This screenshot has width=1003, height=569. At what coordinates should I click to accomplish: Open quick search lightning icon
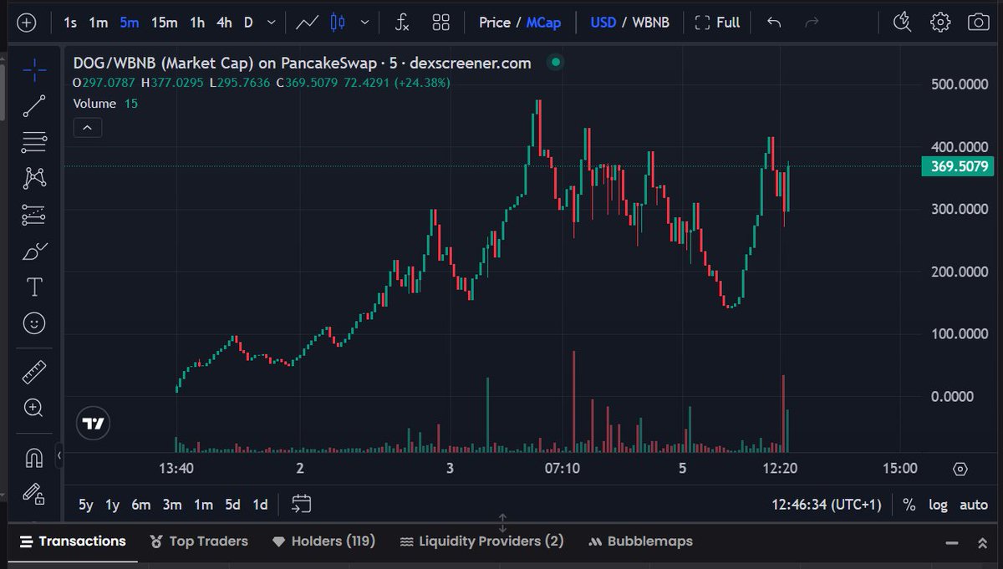coord(902,23)
